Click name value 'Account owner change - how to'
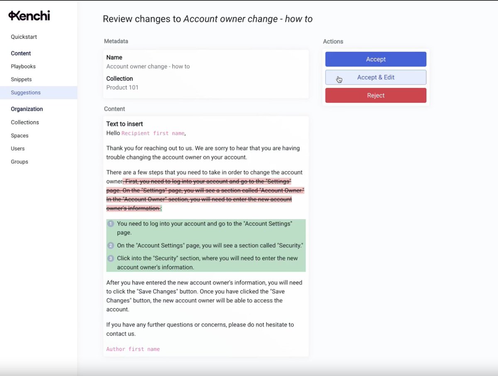The height and width of the screenshot is (376, 498). click(148, 66)
